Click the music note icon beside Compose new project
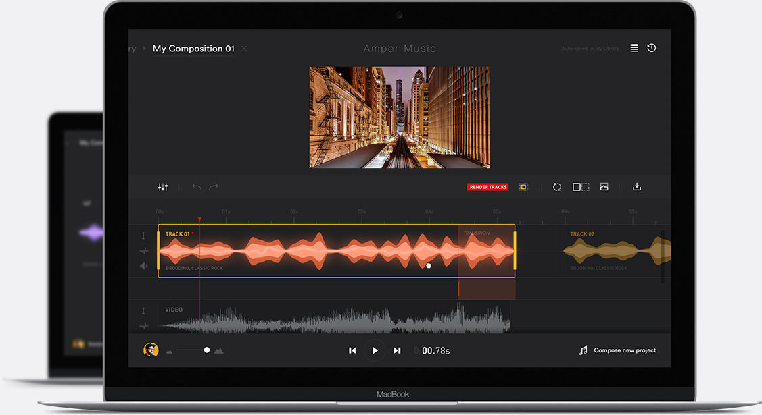 [x=583, y=350]
